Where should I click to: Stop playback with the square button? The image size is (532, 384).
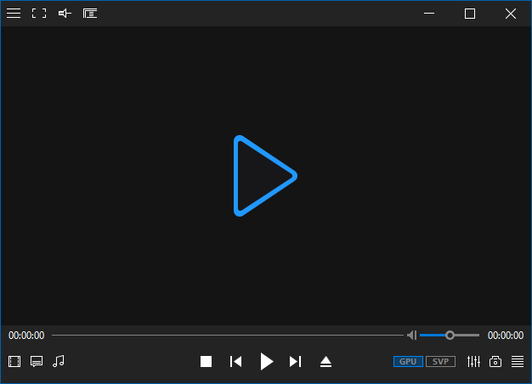tap(206, 362)
